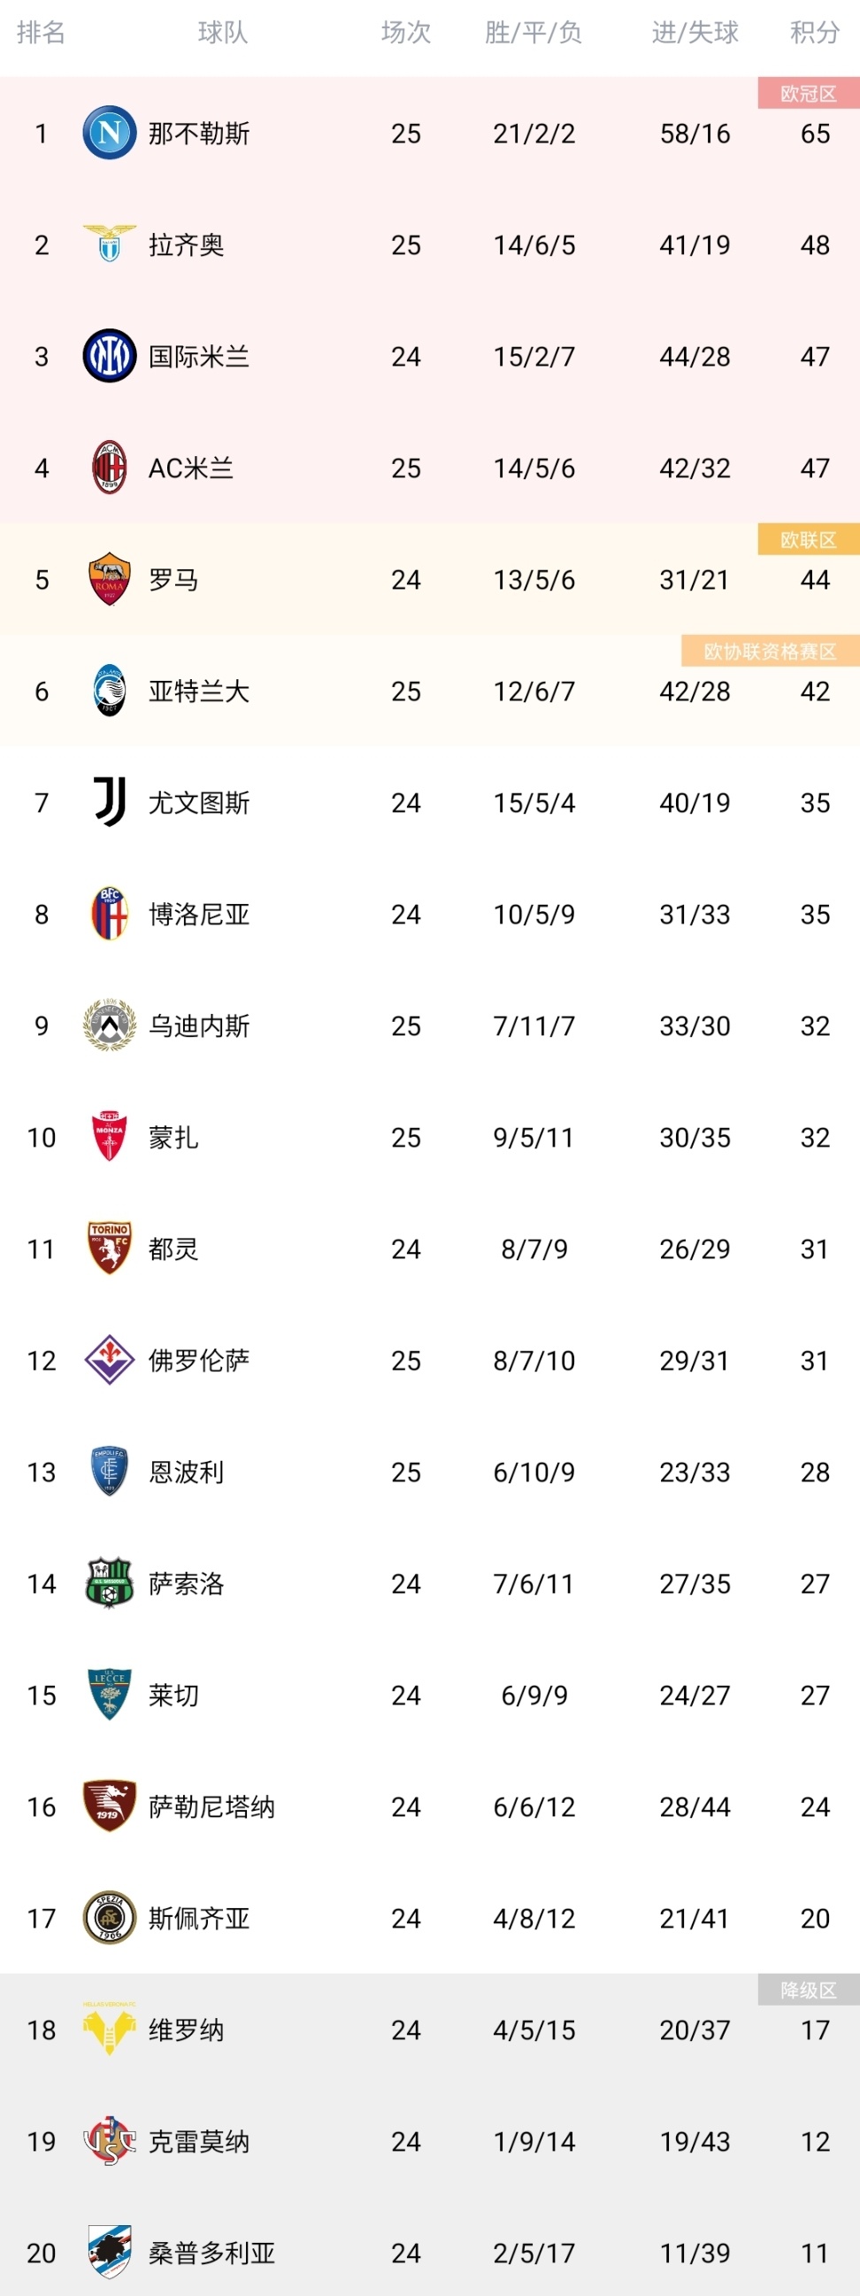Open the Roma wolf logo

[109, 578]
